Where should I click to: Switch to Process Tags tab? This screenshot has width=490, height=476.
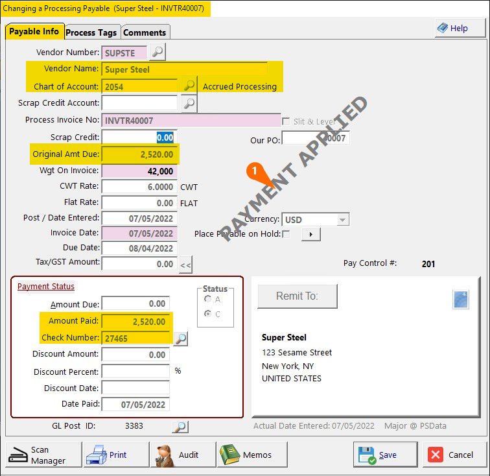click(x=91, y=32)
